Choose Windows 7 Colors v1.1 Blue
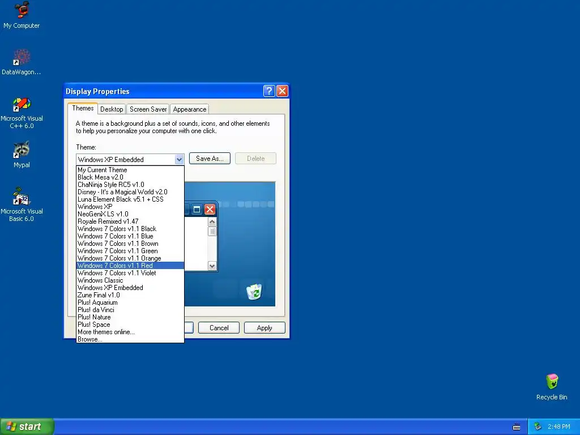The image size is (580, 435). [130, 236]
